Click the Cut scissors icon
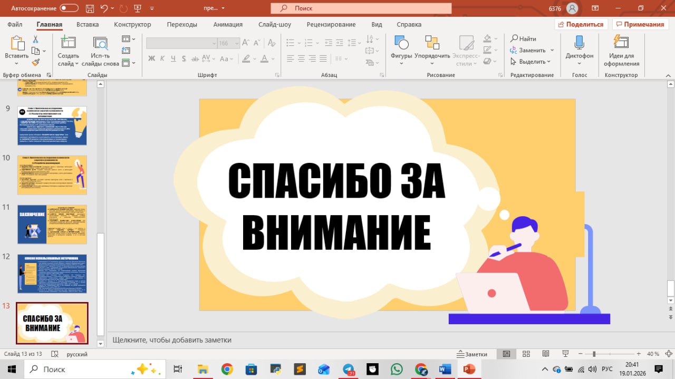Image resolution: width=675 pixels, height=379 pixels. point(35,40)
